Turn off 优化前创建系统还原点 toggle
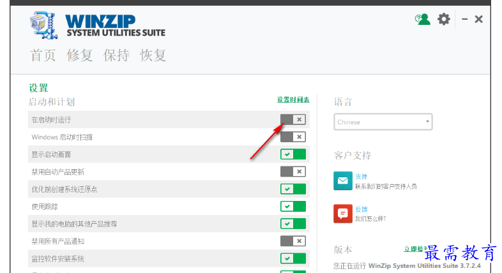This screenshot has width=502, height=273. click(293, 189)
